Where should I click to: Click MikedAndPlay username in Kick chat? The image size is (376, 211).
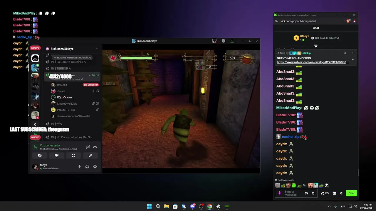(289, 108)
